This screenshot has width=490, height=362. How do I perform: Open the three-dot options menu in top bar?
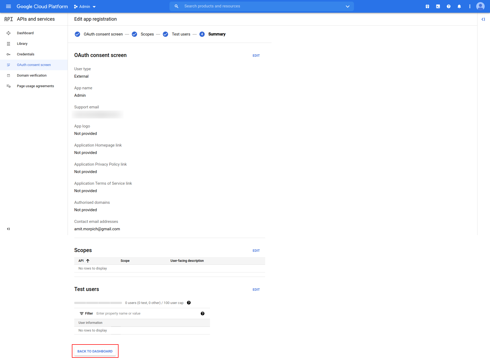(x=470, y=6)
